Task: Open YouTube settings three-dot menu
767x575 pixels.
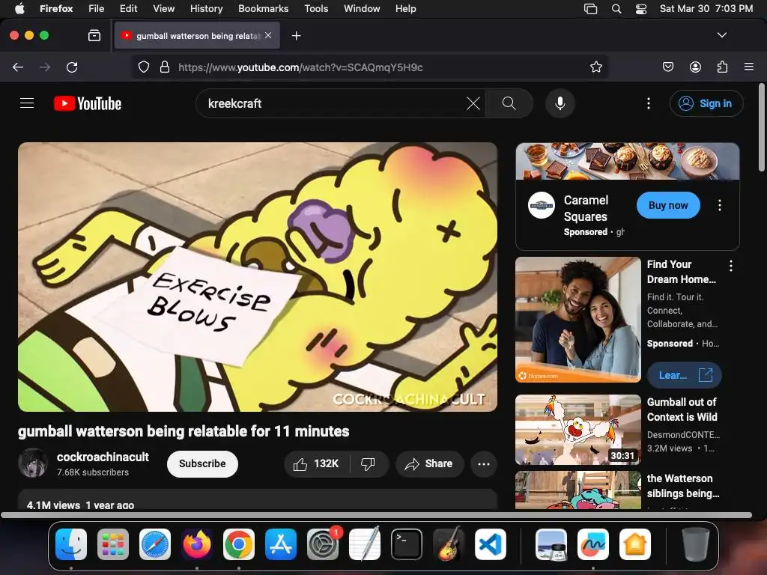Action: coord(649,103)
